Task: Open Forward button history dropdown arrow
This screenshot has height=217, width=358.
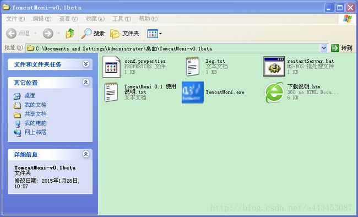Action: click(x=59, y=34)
